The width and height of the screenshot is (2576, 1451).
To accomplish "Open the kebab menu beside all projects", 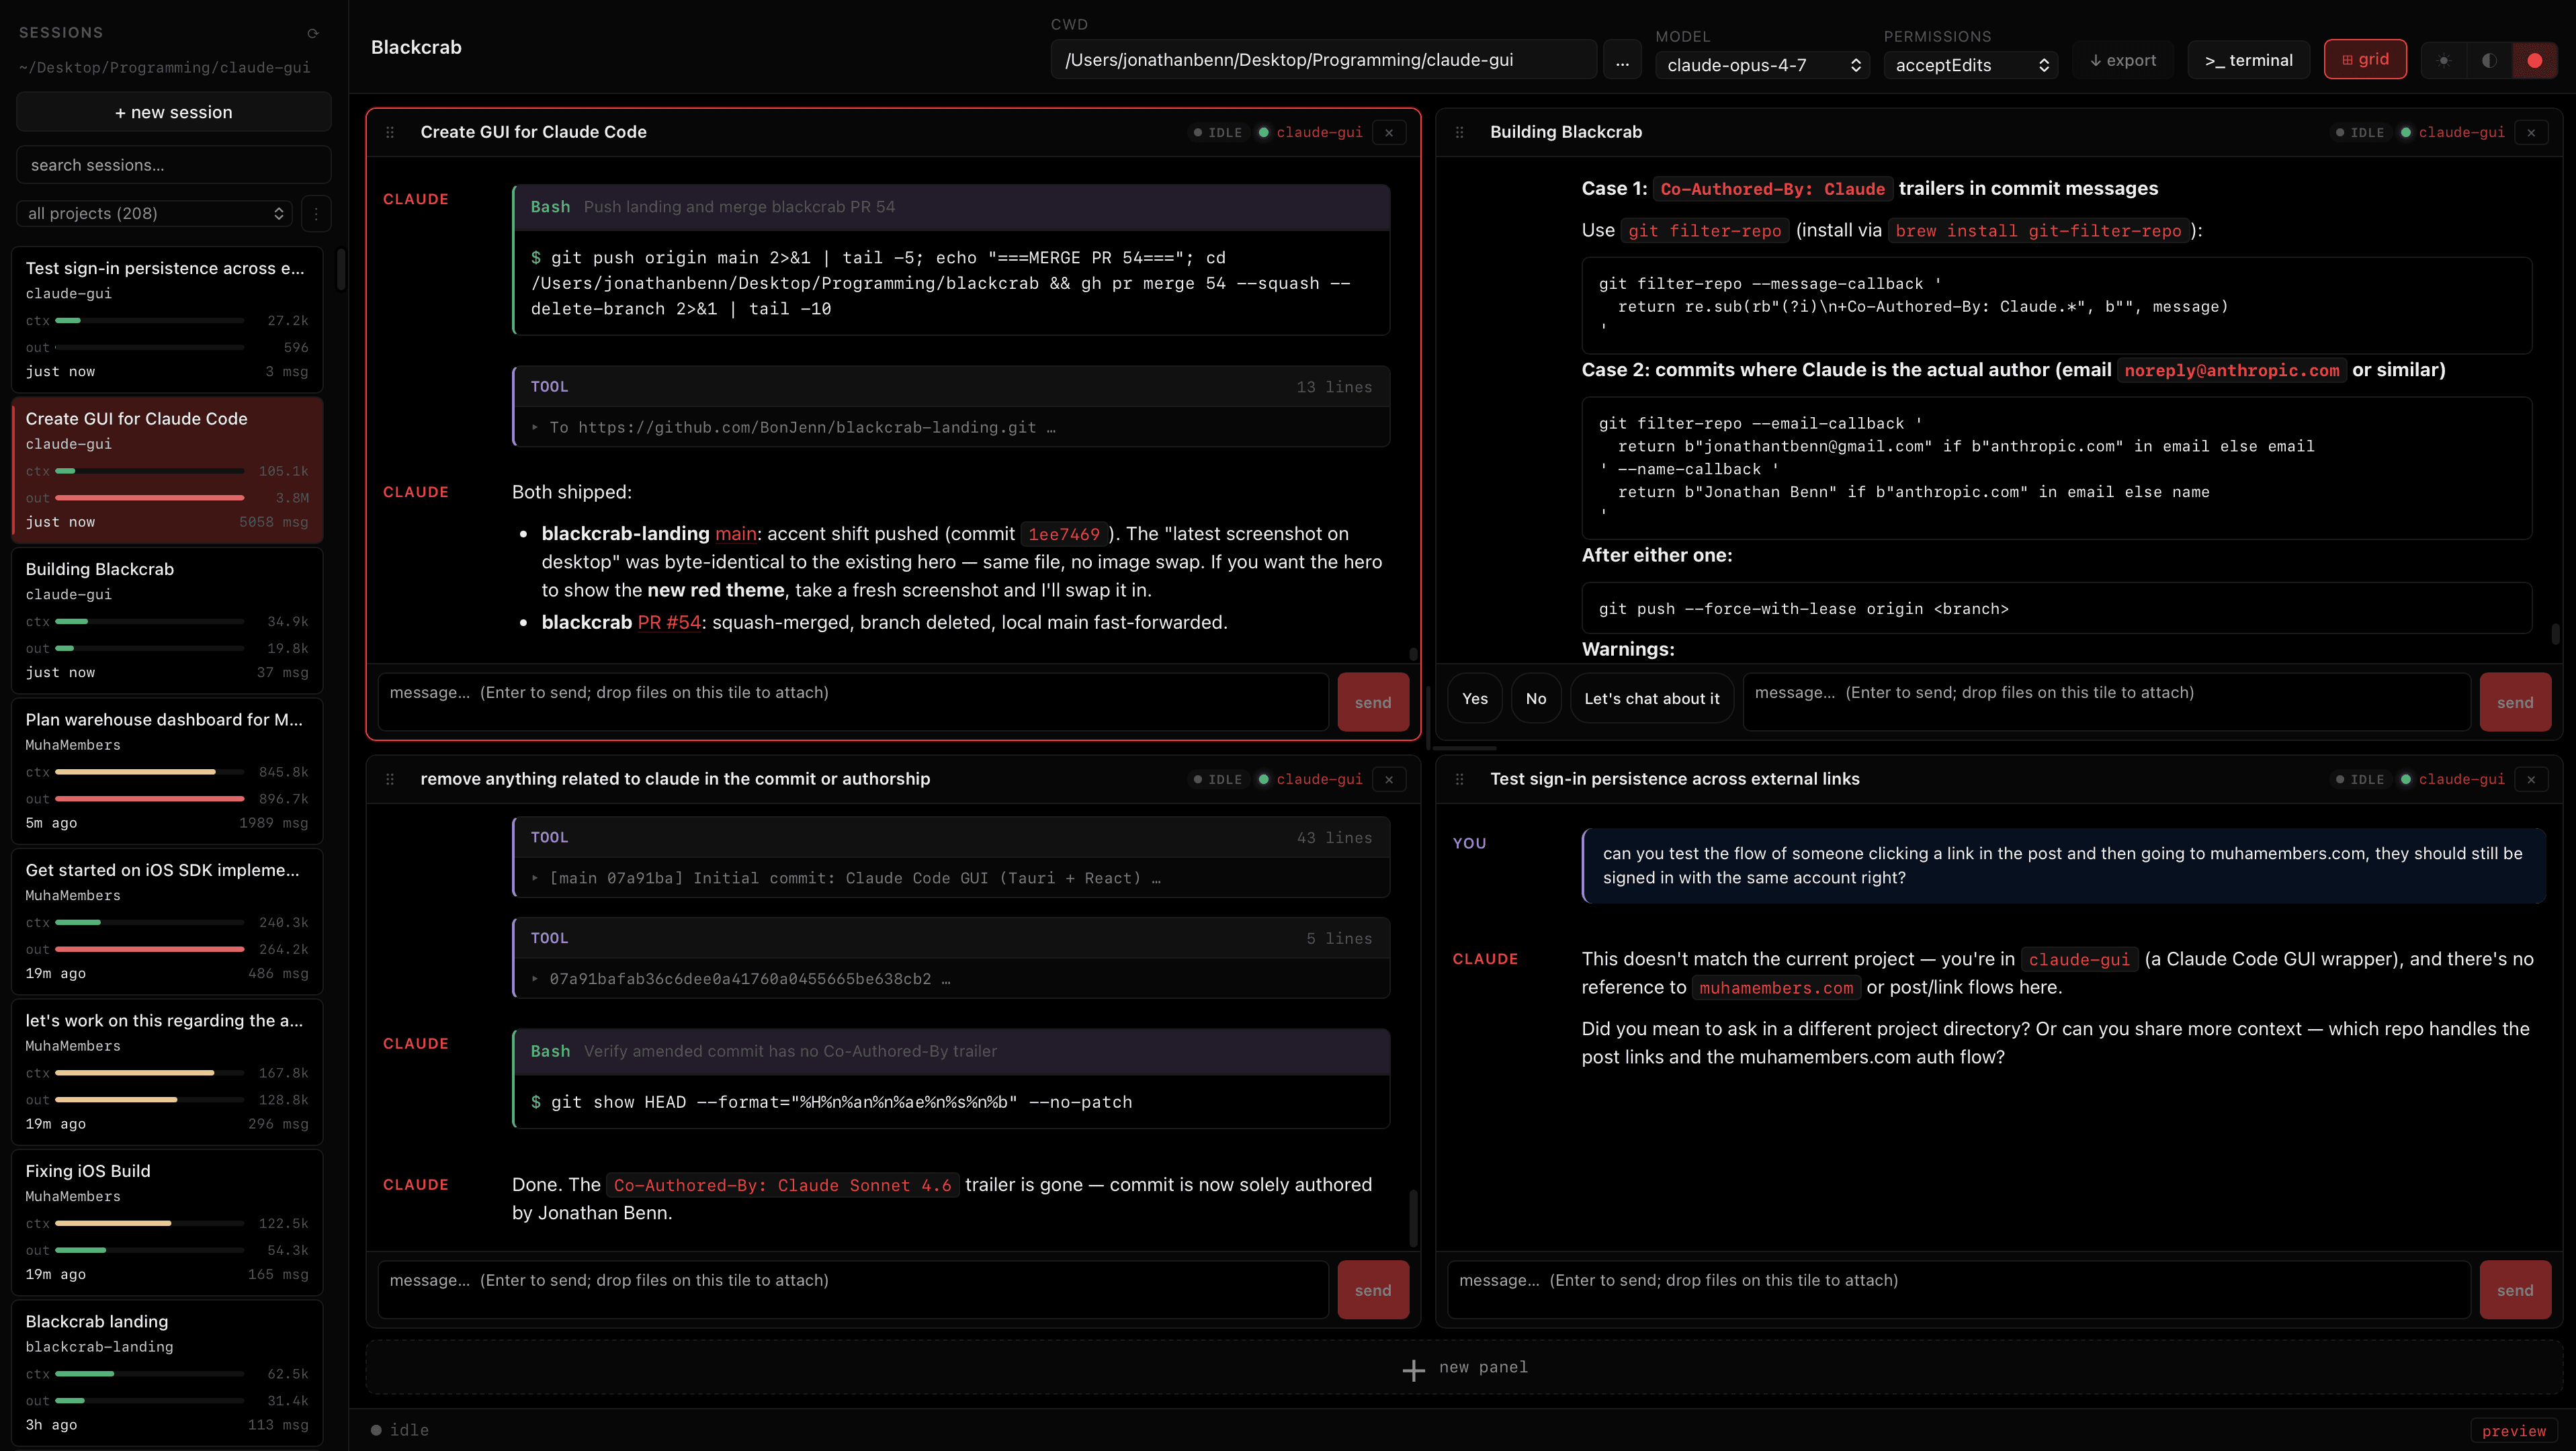I will (x=316, y=213).
